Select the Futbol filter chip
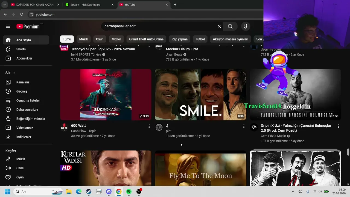 [200, 39]
